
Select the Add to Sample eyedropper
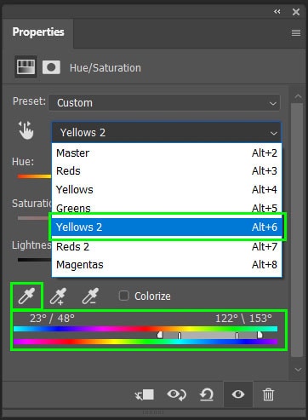(x=58, y=296)
